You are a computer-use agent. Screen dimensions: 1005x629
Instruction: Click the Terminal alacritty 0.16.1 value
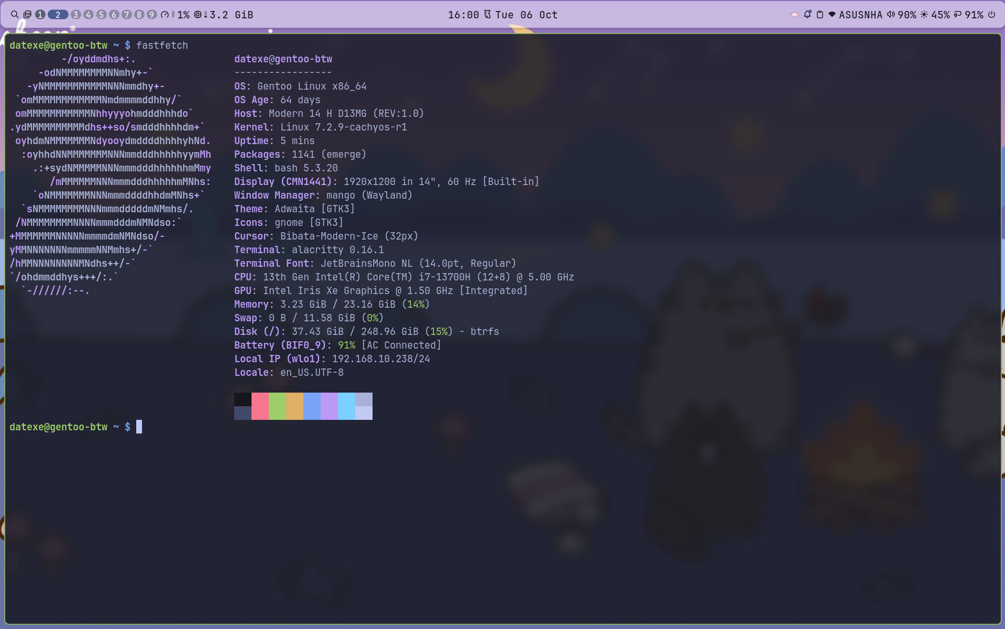tap(337, 250)
